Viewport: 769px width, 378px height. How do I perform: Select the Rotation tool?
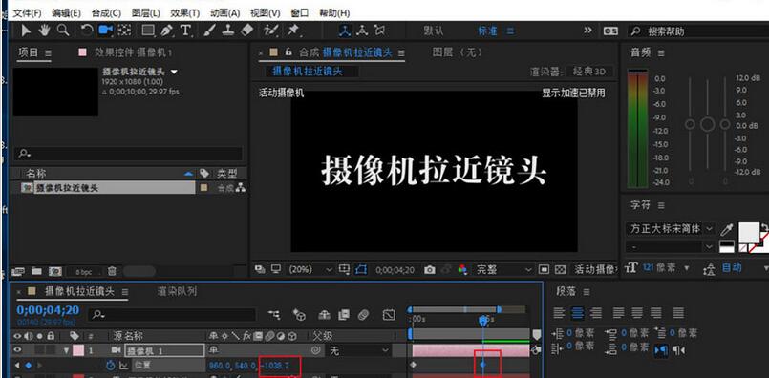[x=86, y=31]
